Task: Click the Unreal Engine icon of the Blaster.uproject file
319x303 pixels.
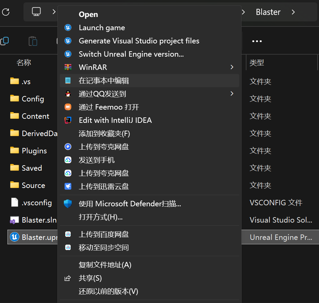Action: pos(15,237)
